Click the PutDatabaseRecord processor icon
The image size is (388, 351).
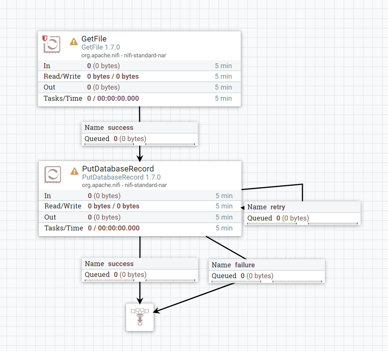52,175
